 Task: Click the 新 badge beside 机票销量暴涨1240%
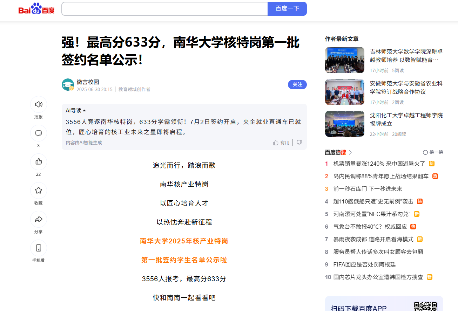432,164
